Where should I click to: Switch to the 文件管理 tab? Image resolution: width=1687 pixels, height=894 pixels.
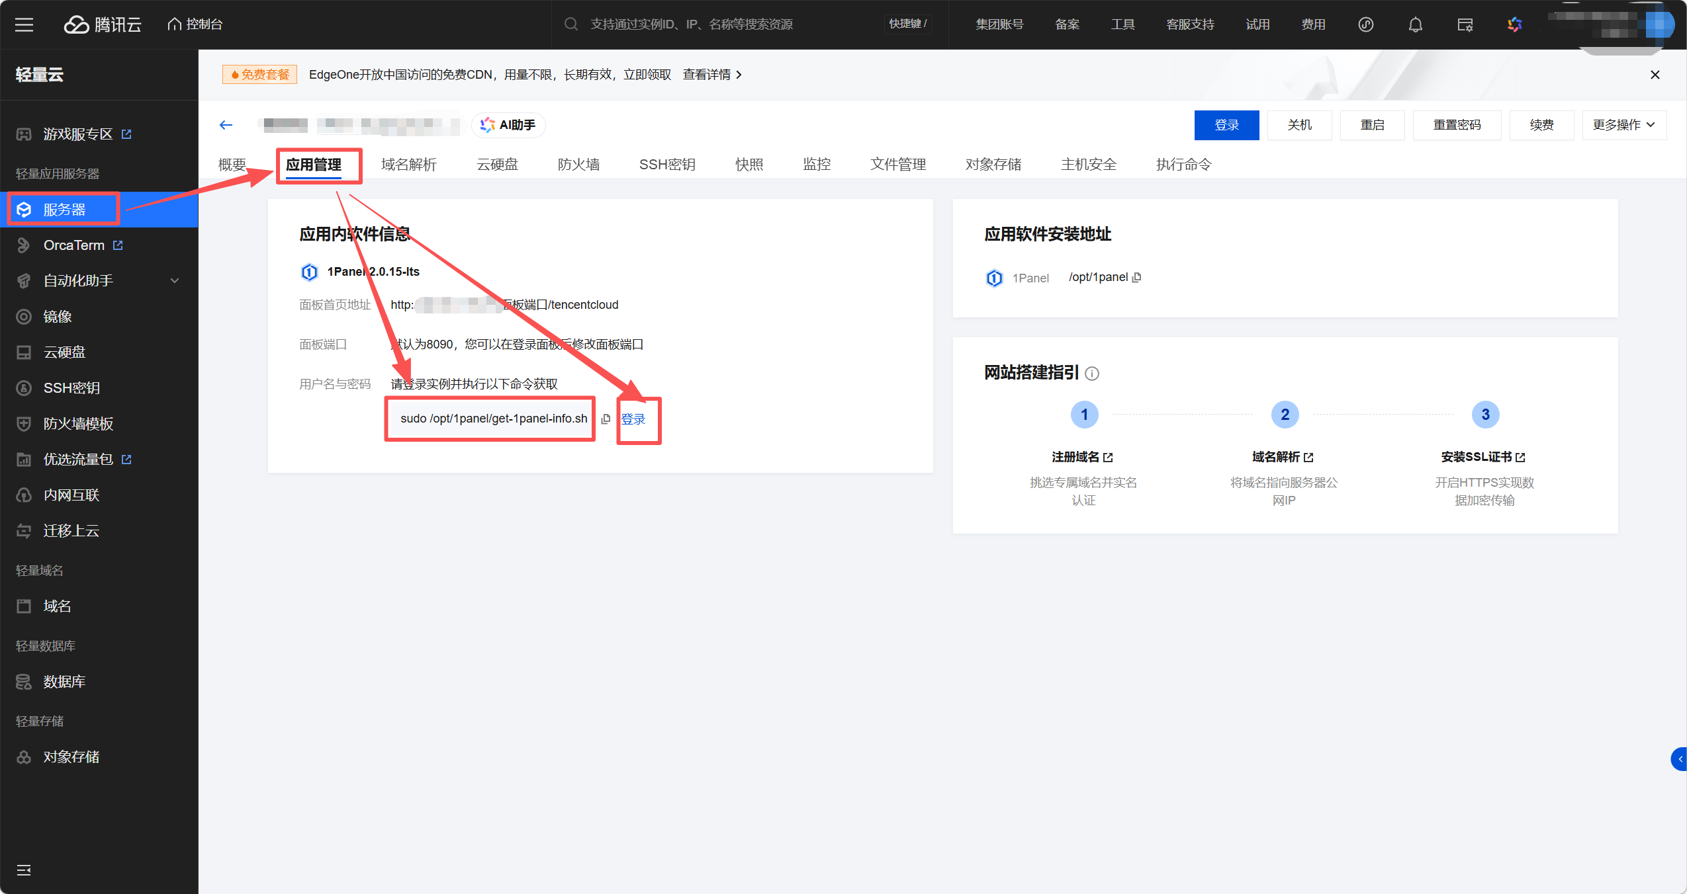pyautogui.click(x=897, y=165)
